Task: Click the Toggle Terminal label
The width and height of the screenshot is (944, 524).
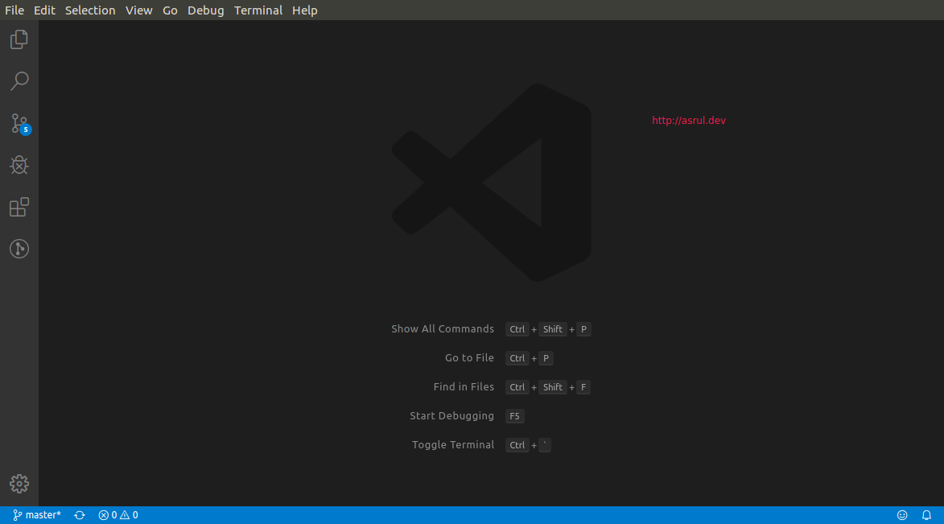Action: click(453, 444)
